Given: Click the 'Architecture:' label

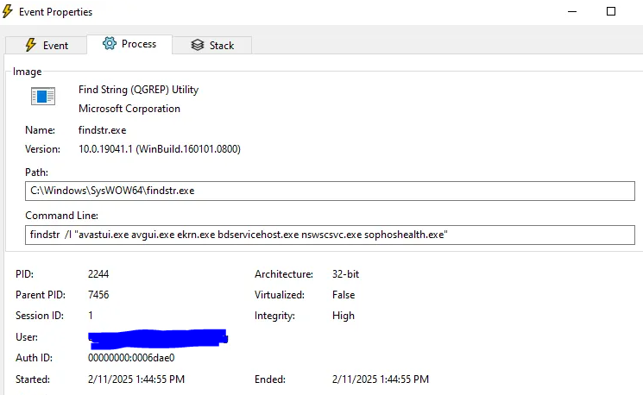Looking at the screenshot, I should coord(284,274).
